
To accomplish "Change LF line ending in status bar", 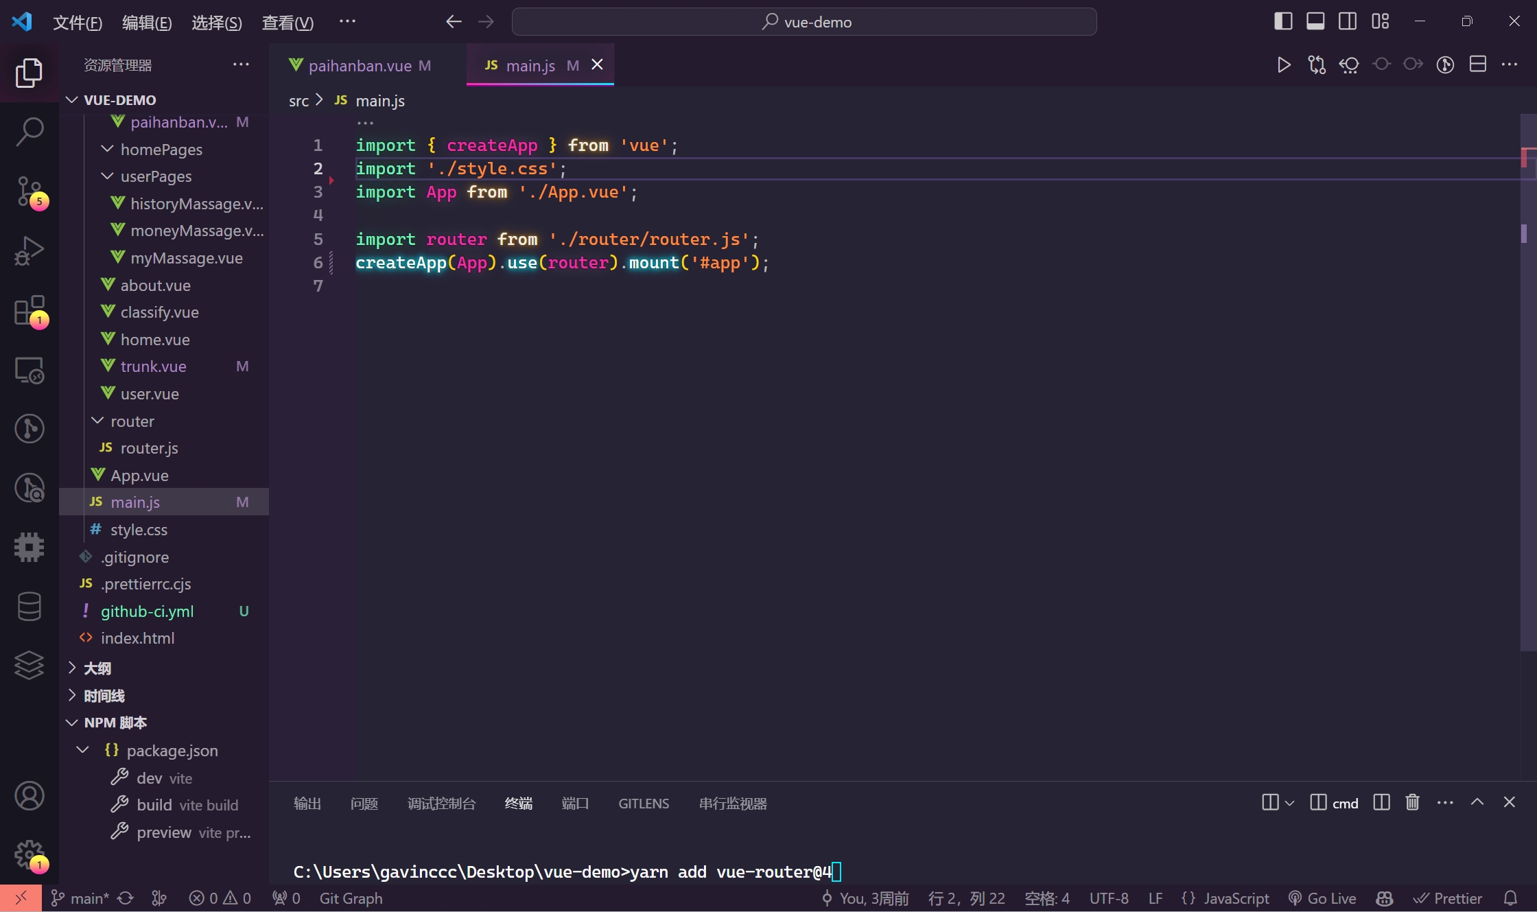I will pyautogui.click(x=1155, y=898).
